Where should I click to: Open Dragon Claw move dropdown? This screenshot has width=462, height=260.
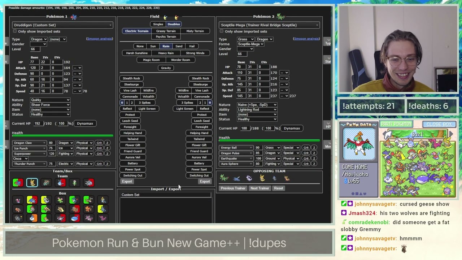coord(30,143)
